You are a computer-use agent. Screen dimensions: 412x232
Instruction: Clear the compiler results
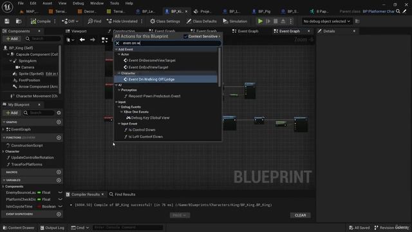[x=301, y=215]
